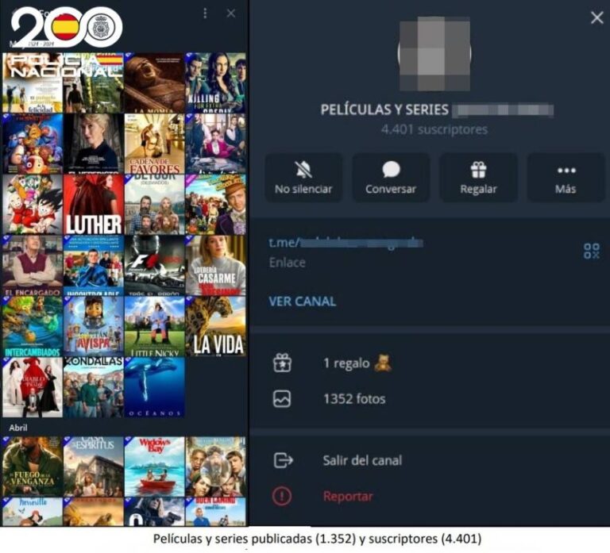Click the red report warning icon
This screenshot has height=553, width=610.
point(282,496)
